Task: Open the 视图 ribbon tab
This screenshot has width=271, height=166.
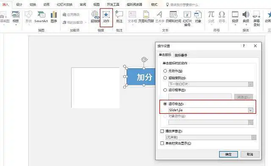Action: pos(97,5)
